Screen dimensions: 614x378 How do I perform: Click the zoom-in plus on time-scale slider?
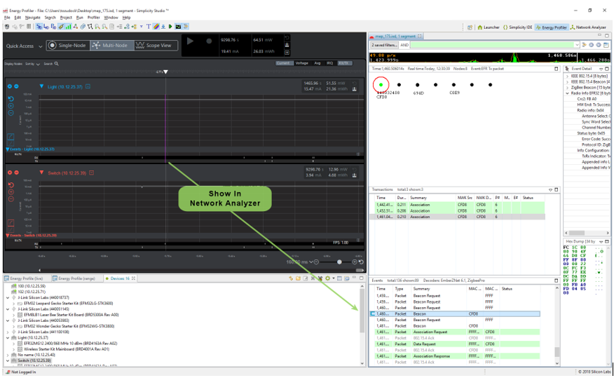click(355, 262)
